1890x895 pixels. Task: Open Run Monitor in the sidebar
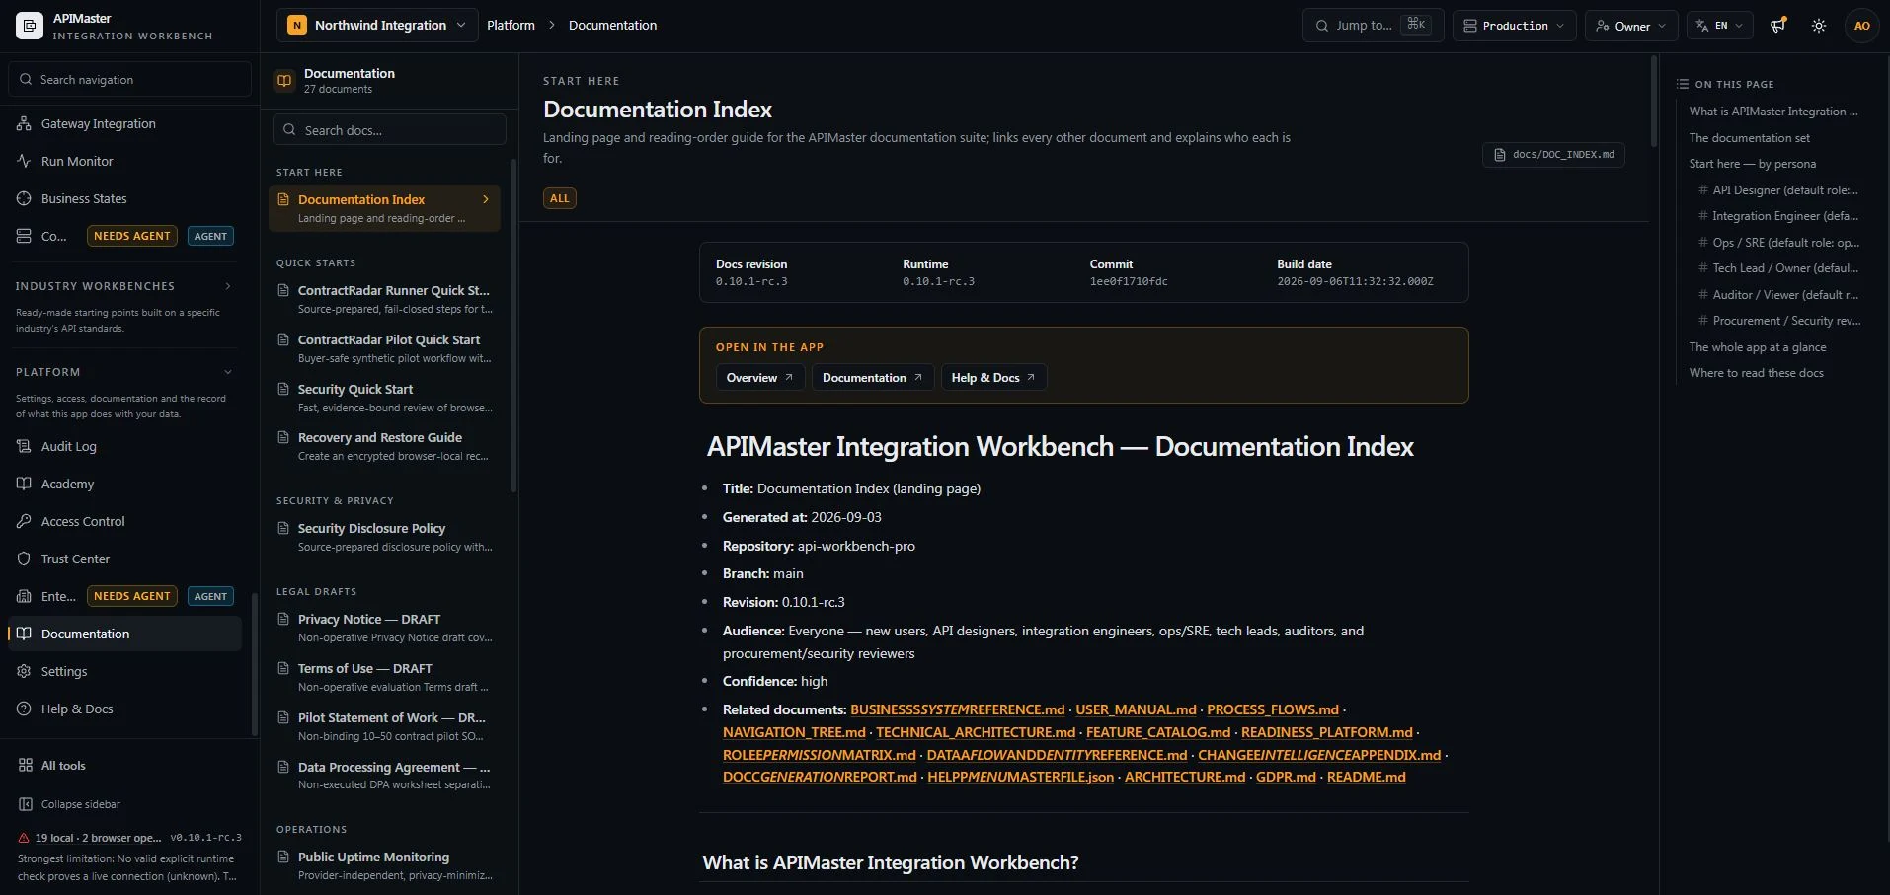tap(124, 161)
